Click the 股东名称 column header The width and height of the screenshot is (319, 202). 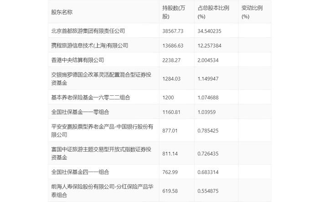62,12
